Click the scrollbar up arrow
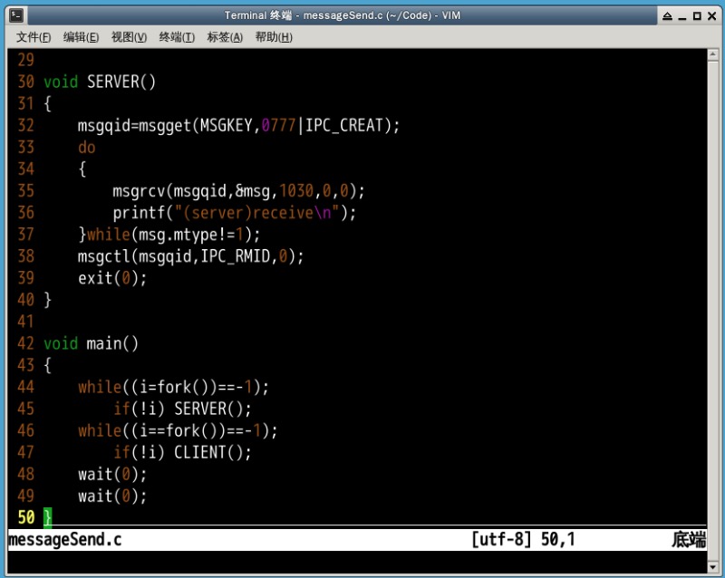Viewport: 725px width, 578px height. [x=714, y=55]
